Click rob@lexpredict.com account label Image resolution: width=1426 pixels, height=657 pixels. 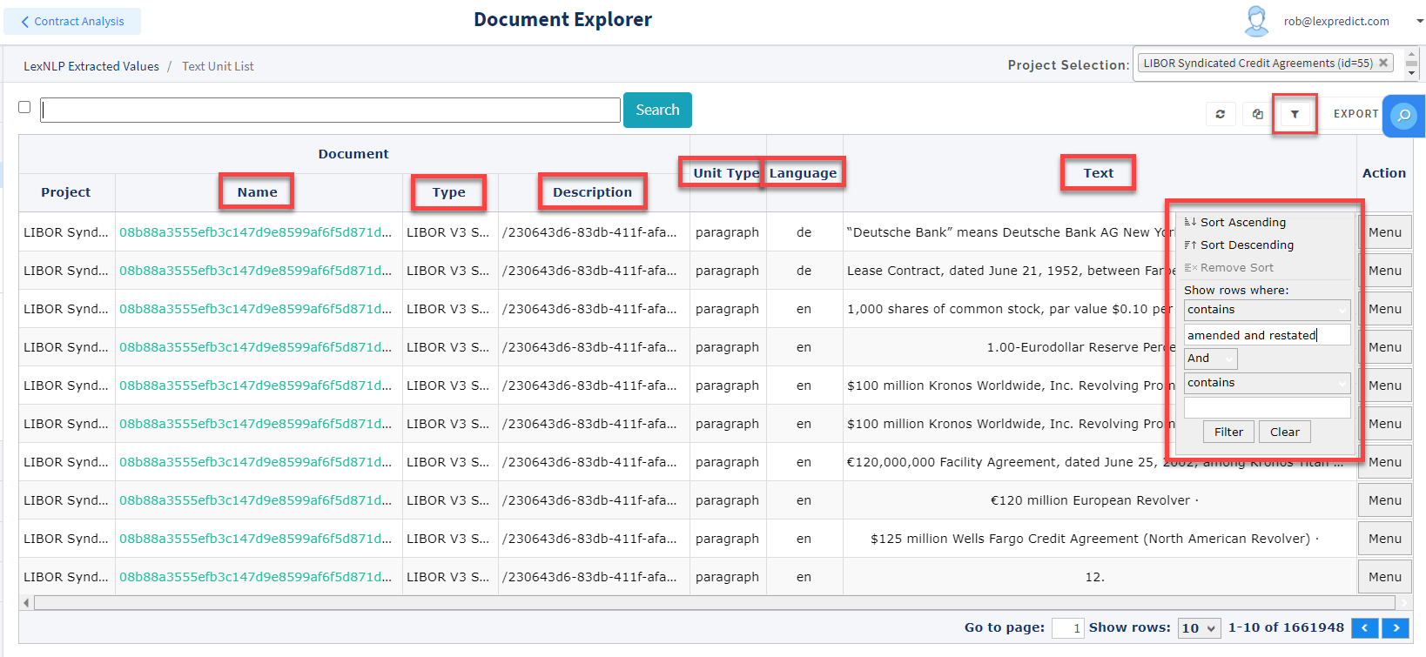tap(1336, 21)
